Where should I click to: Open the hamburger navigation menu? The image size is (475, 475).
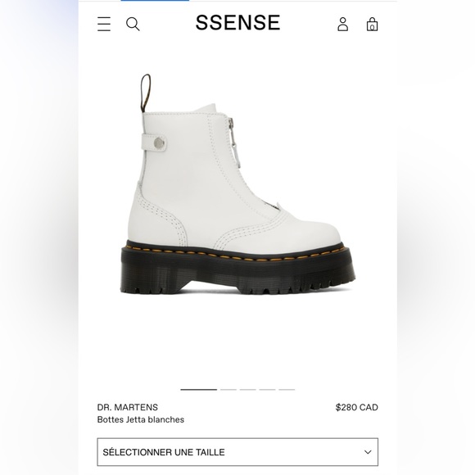tap(104, 24)
